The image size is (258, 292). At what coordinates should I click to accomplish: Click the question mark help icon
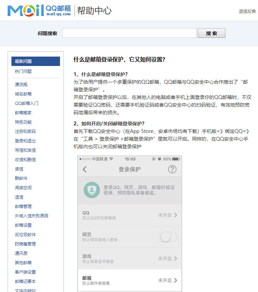click(x=172, y=169)
